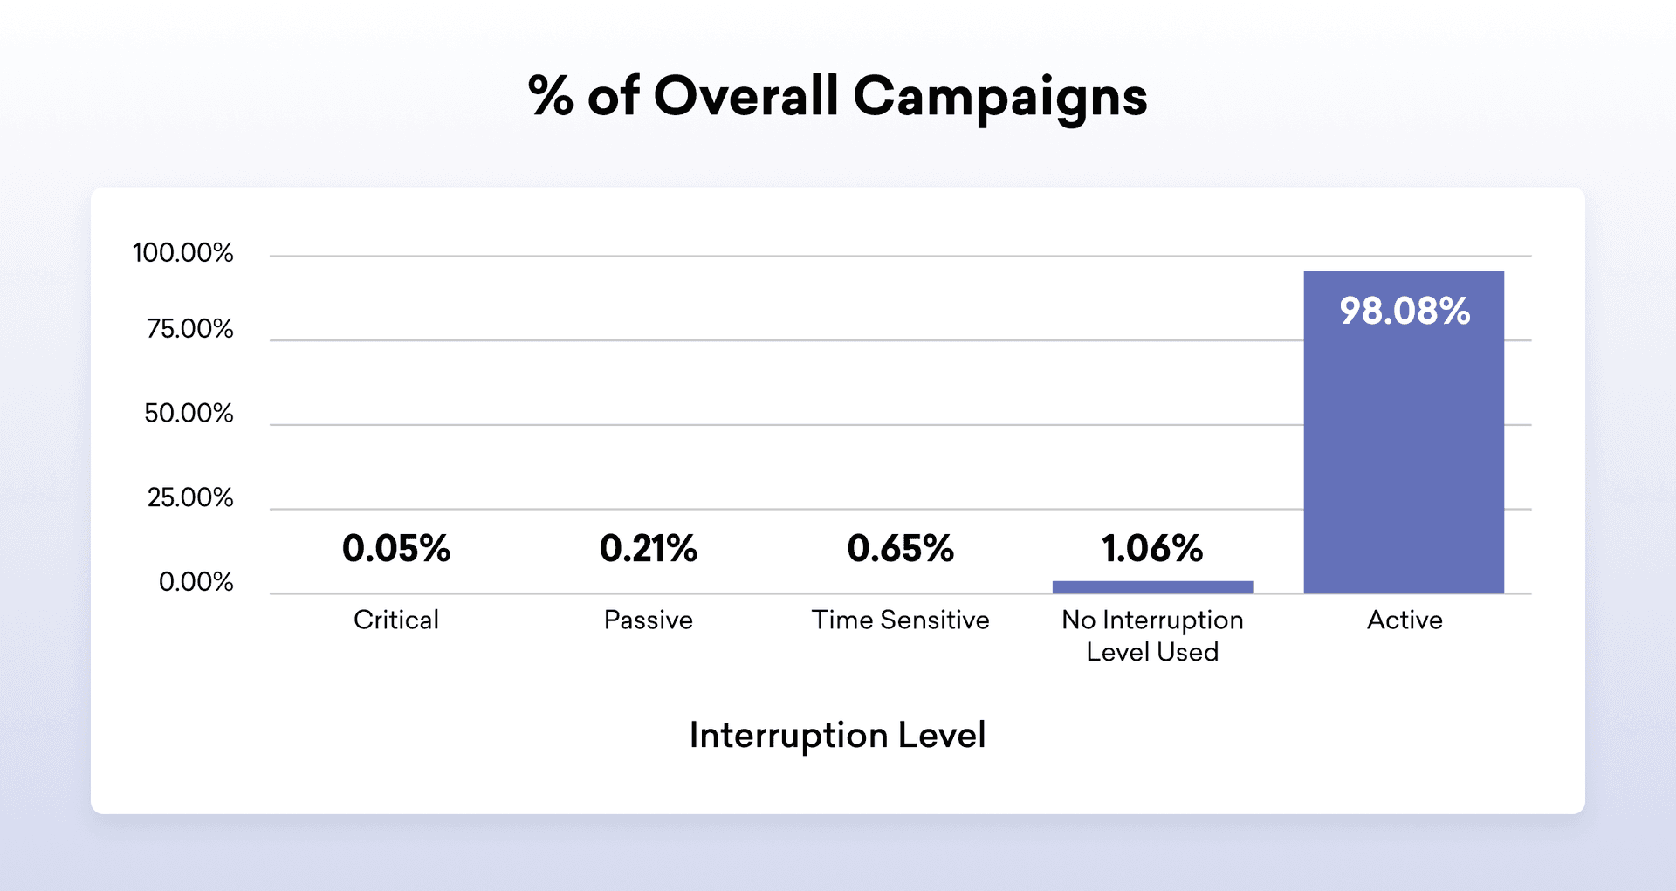Click the 50.00% horizontal gridline
The width and height of the screenshot is (1676, 891).
tap(786, 425)
